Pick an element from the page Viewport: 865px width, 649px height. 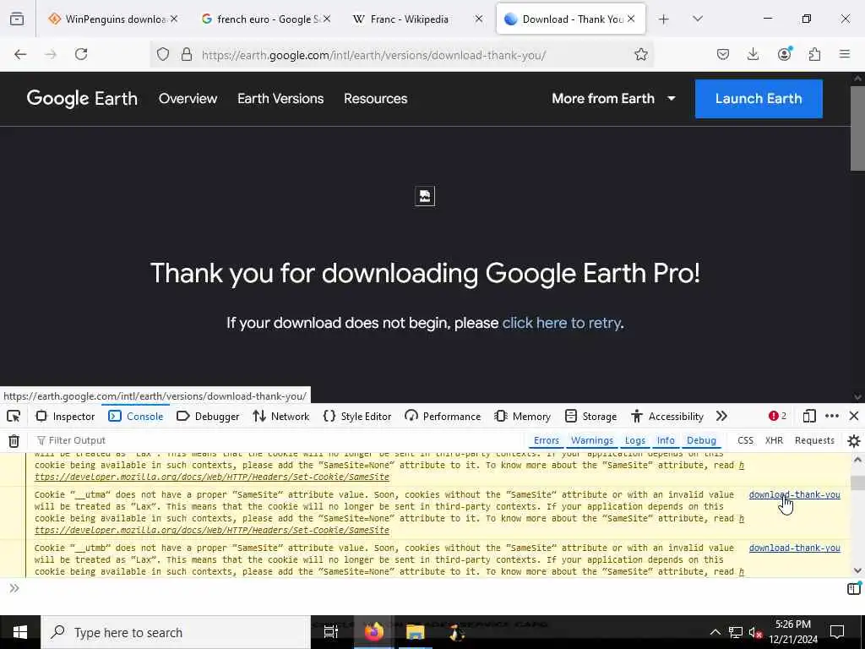(14, 416)
